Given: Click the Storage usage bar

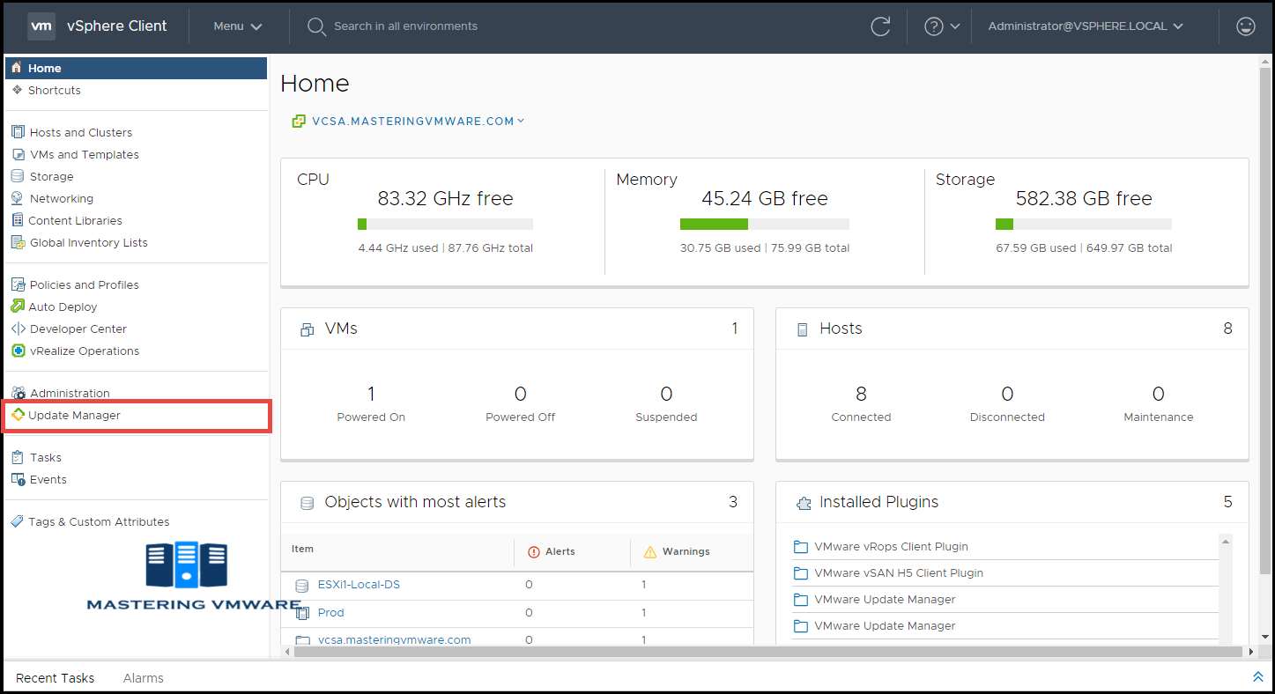Looking at the screenshot, I should click(1084, 225).
